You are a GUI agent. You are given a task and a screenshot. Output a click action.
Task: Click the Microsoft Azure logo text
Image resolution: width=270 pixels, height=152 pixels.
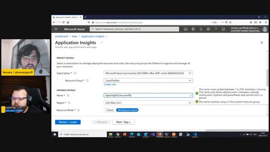[74, 29]
